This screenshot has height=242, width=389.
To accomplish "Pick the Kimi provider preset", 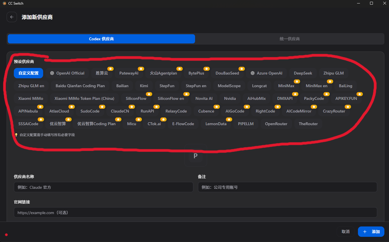I will (x=144, y=86).
